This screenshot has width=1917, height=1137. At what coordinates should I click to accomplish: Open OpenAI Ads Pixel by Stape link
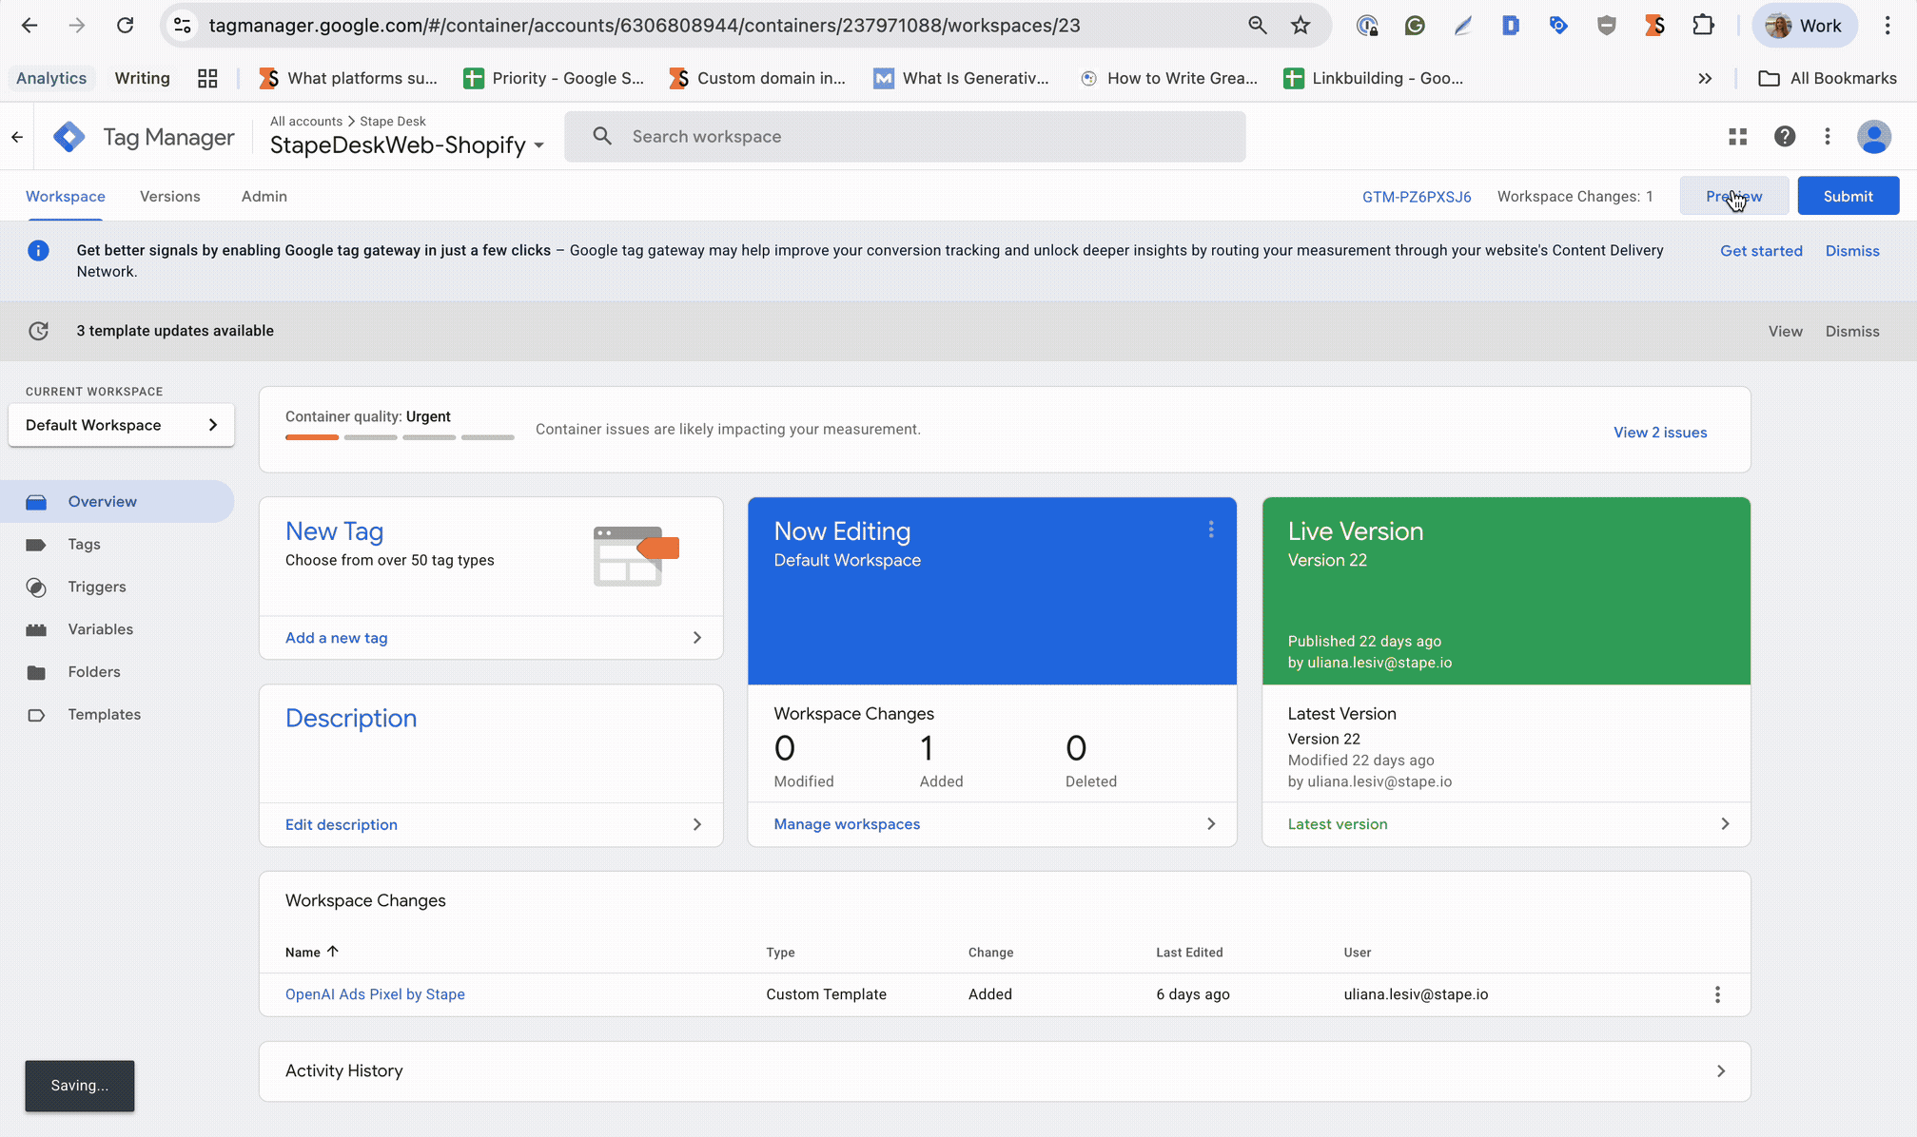[x=375, y=994]
